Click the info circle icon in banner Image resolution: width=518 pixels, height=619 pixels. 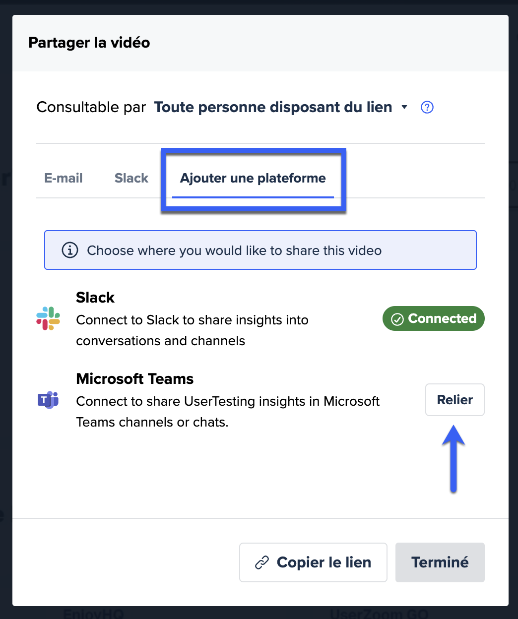click(x=70, y=250)
